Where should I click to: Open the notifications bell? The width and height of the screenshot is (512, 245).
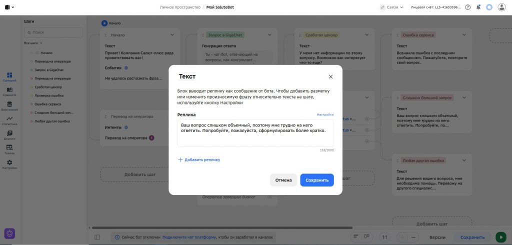coord(478,7)
